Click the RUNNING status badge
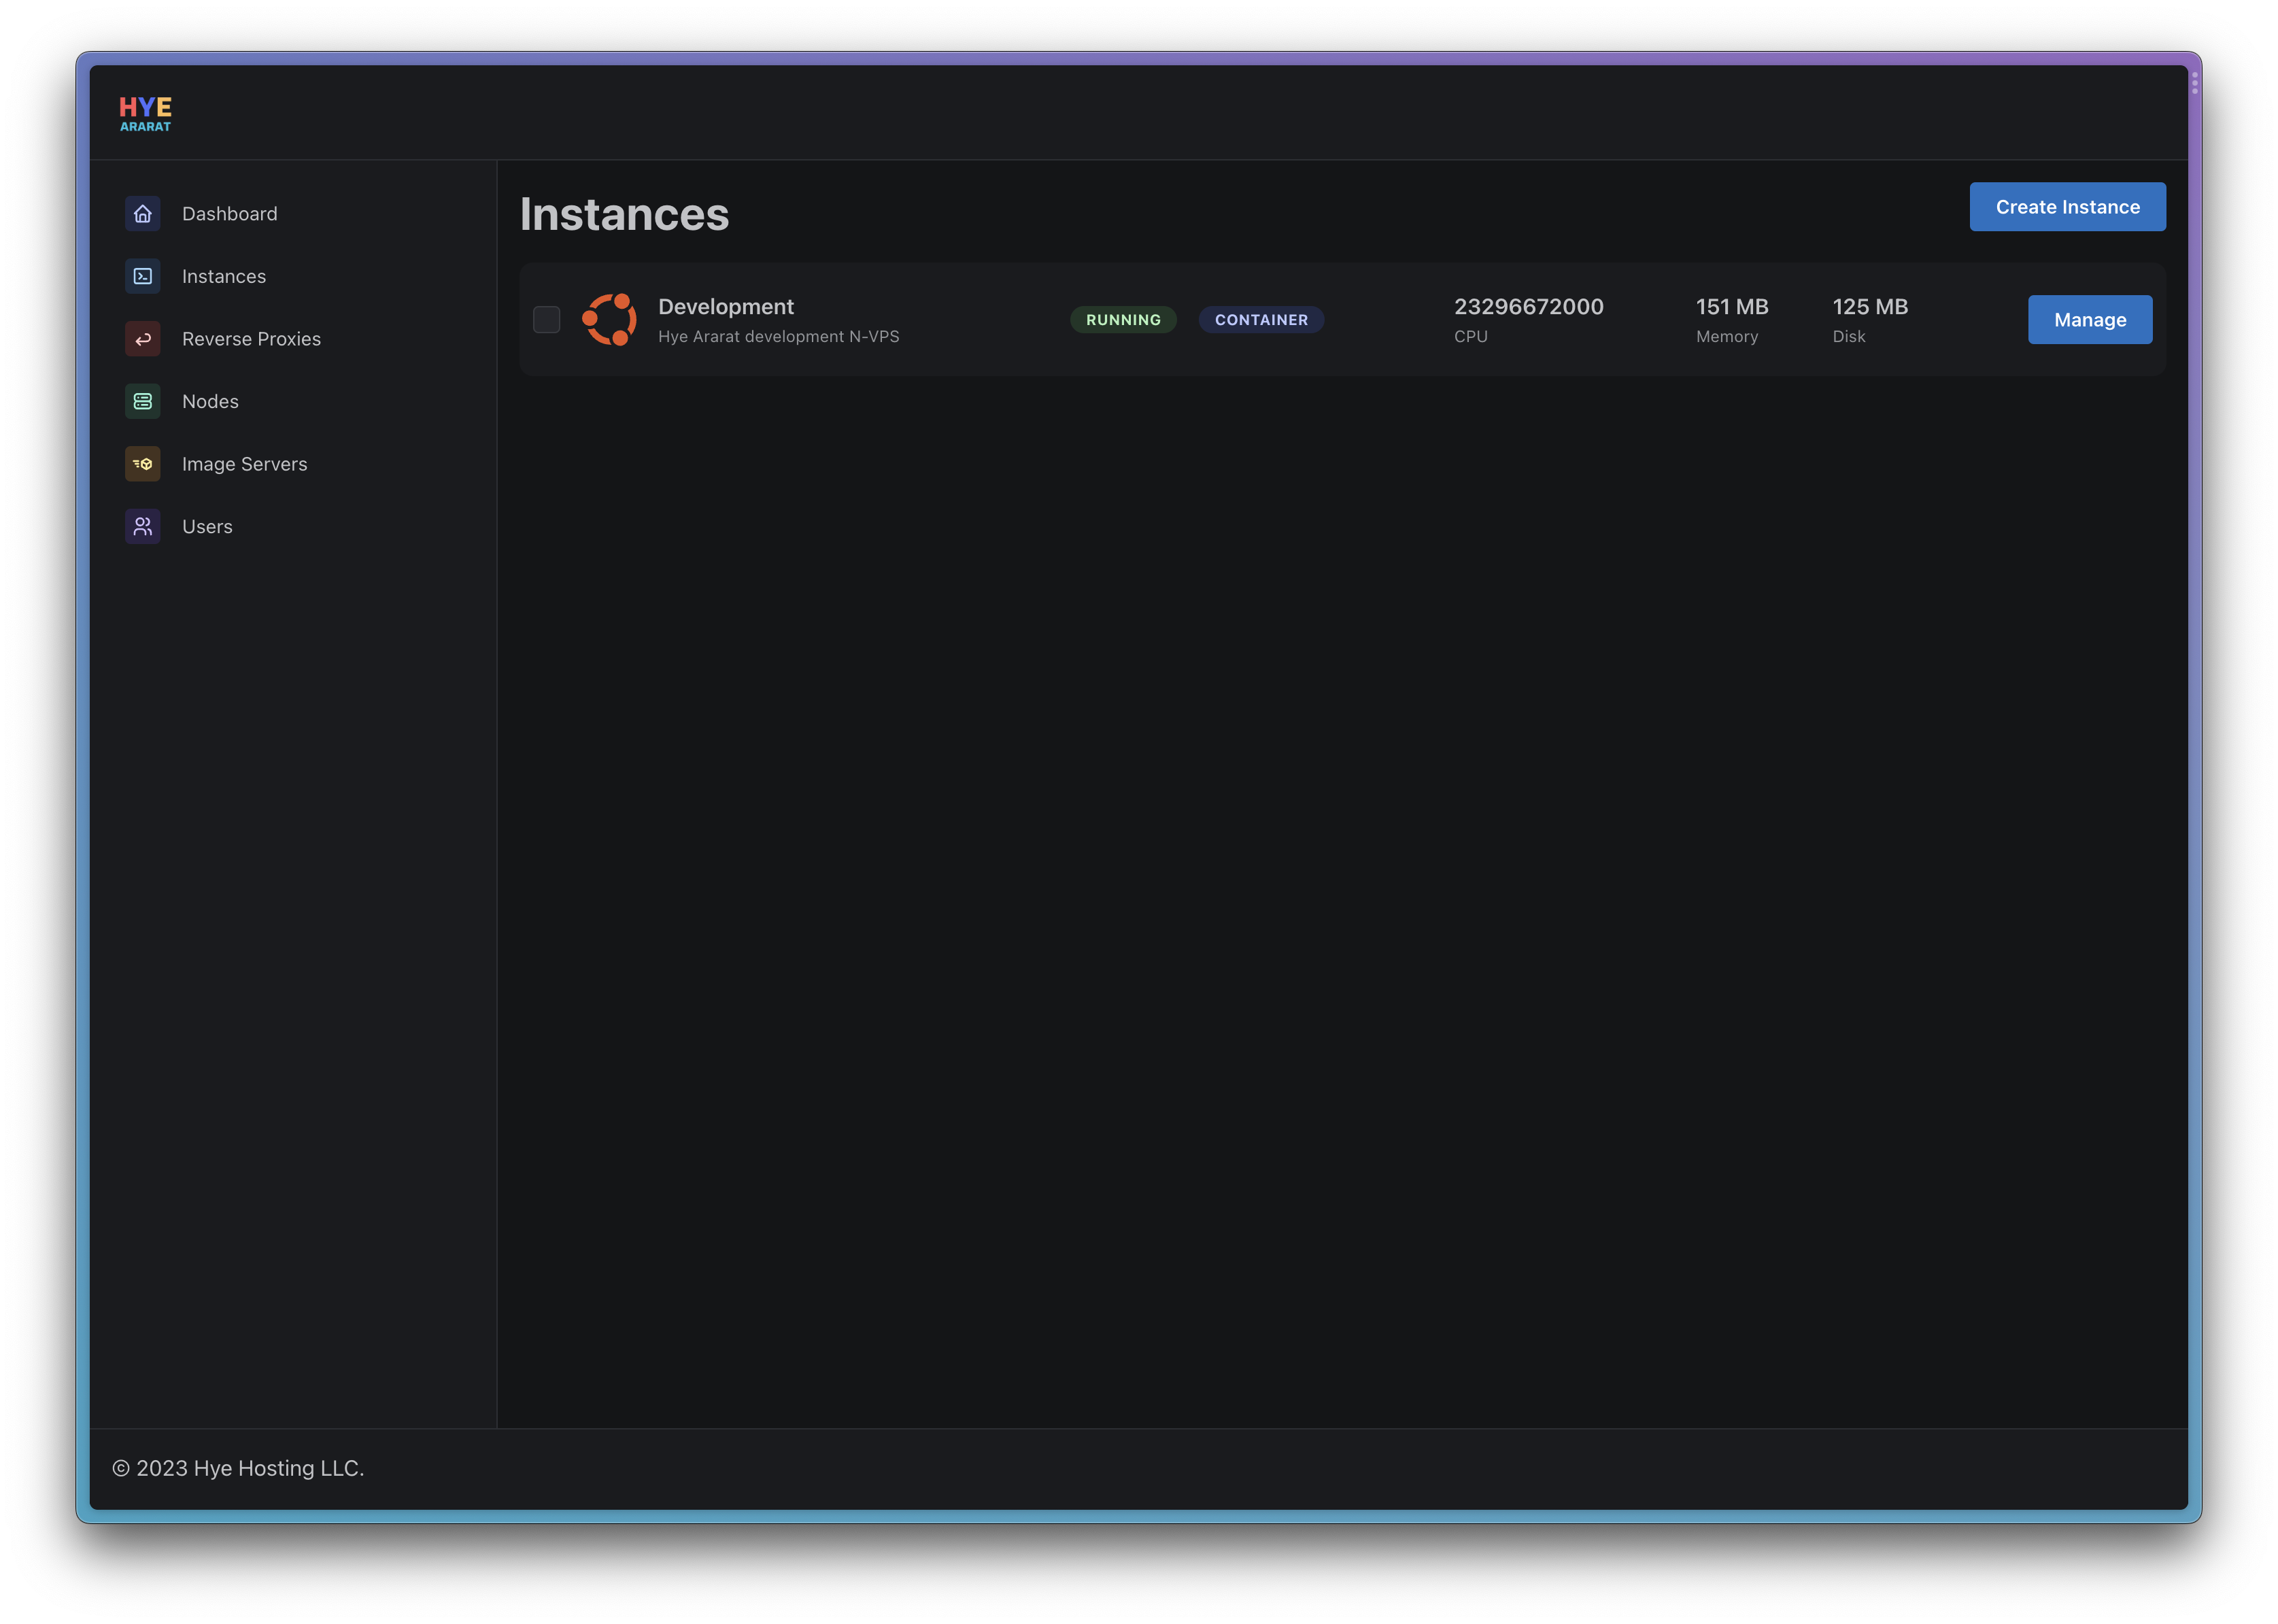 1123,320
